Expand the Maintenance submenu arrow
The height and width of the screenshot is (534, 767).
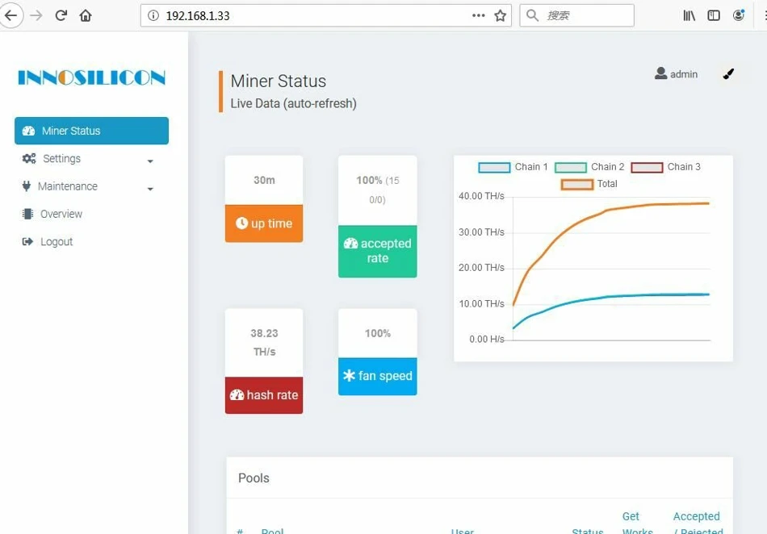pos(150,189)
